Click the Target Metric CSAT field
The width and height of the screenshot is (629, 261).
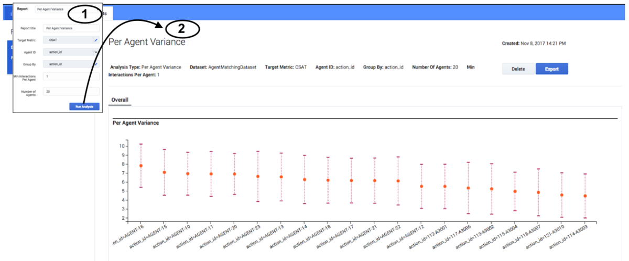[68, 40]
